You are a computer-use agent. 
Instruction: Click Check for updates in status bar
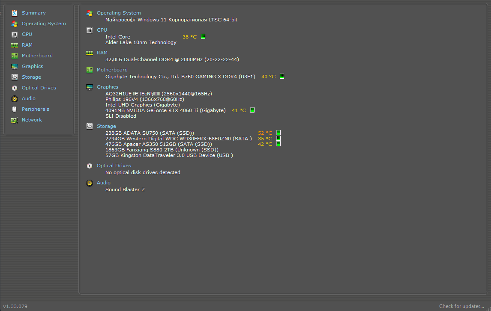461,306
